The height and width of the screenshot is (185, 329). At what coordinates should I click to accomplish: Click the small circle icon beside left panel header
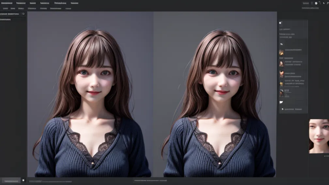[x=23, y=14]
